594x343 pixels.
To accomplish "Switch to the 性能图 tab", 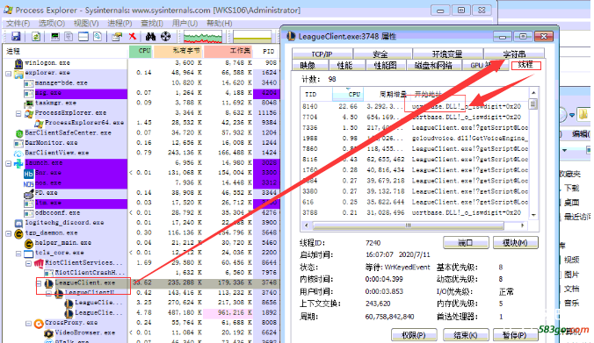I will (385, 66).
